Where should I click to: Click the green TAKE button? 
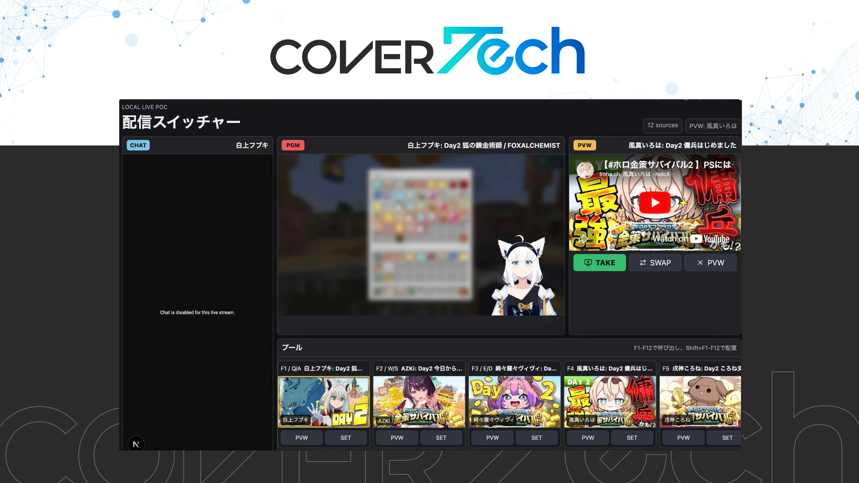click(x=599, y=263)
